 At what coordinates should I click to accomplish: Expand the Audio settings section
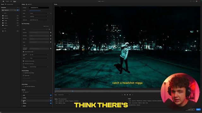[22, 95]
